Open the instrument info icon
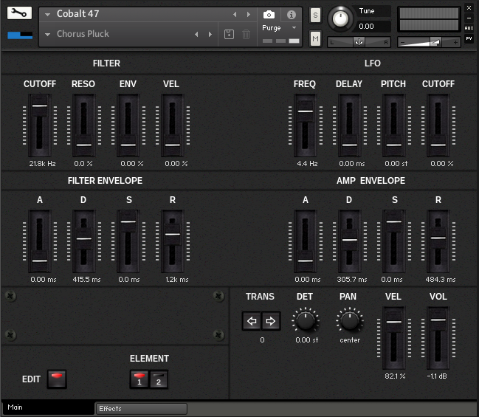Viewport: 479px width, 417px height. (291, 14)
